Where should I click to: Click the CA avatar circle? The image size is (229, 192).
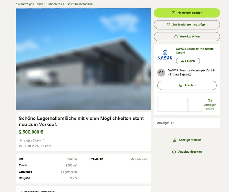point(161,72)
